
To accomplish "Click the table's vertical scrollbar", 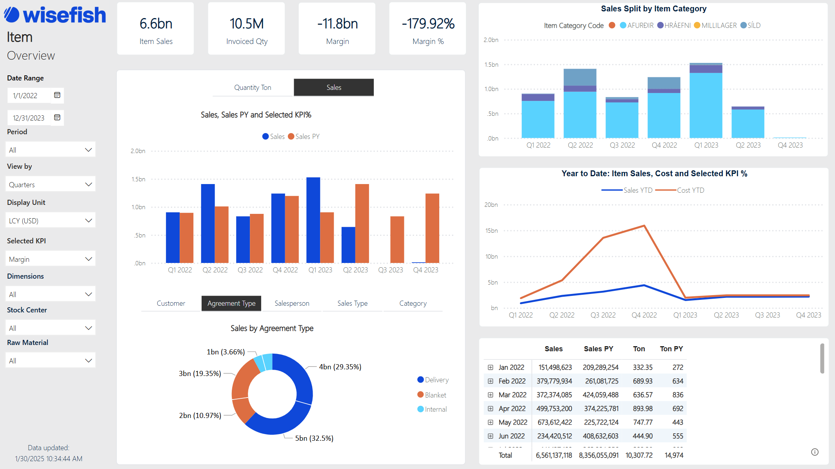I will click(822, 359).
